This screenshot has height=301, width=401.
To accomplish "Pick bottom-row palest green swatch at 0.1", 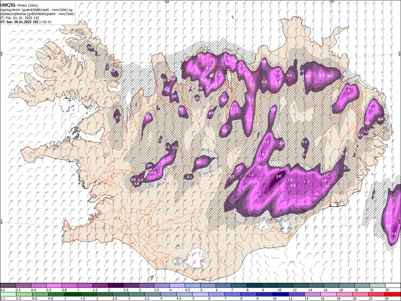I will pyautogui.click(x=8, y=294).
